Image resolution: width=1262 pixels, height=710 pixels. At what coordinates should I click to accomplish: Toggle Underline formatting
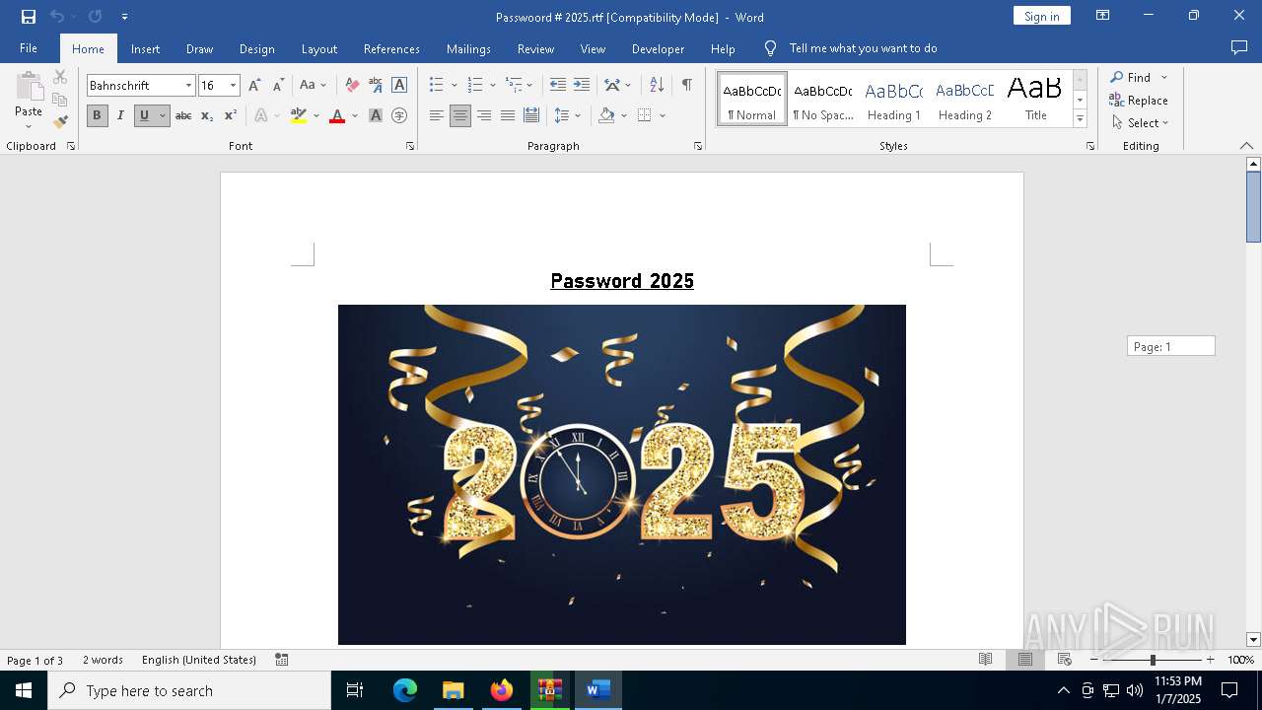tap(144, 115)
